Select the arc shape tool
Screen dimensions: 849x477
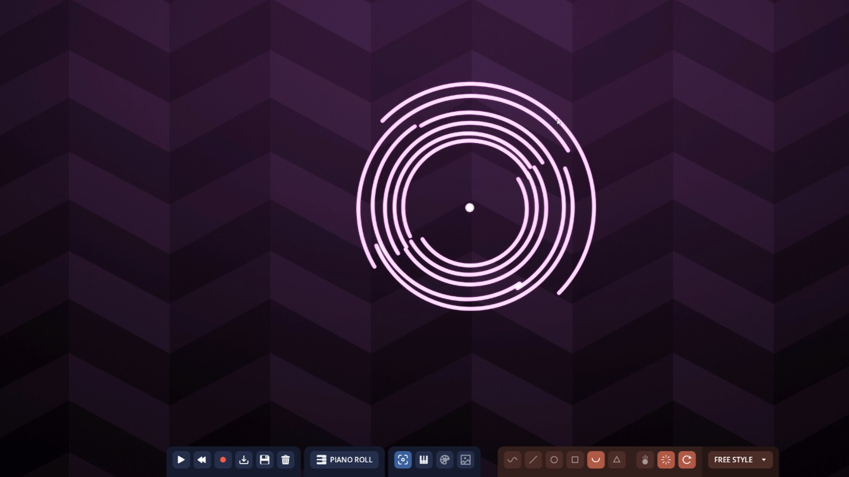pos(596,460)
